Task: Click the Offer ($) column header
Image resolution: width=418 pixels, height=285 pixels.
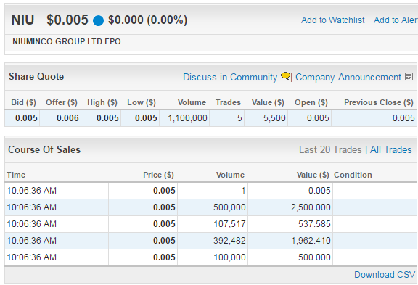Action: point(62,102)
